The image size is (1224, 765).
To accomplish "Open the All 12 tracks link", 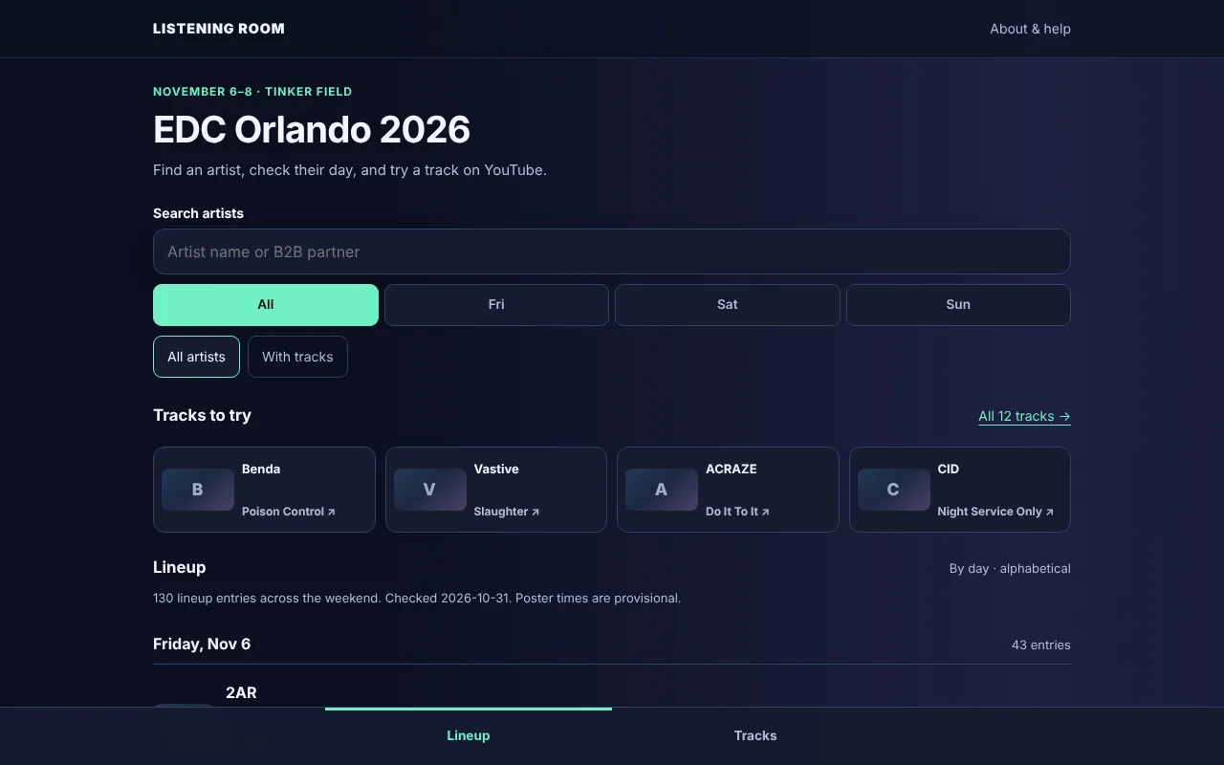I will [x=1024, y=416].
